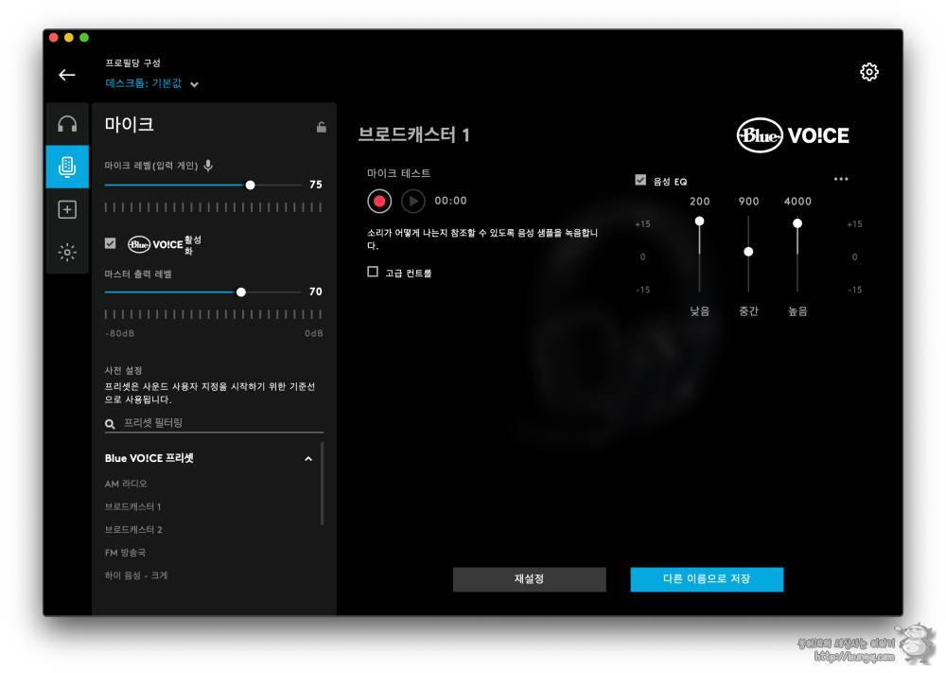Toggle the Blue VO!CE 활성화 checkbox
The image size is (946, 673).
click(111, 243)
